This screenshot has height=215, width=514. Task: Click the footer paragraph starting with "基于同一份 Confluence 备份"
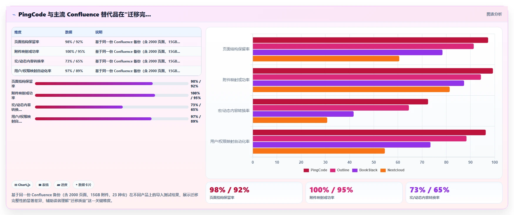(105, 198)
